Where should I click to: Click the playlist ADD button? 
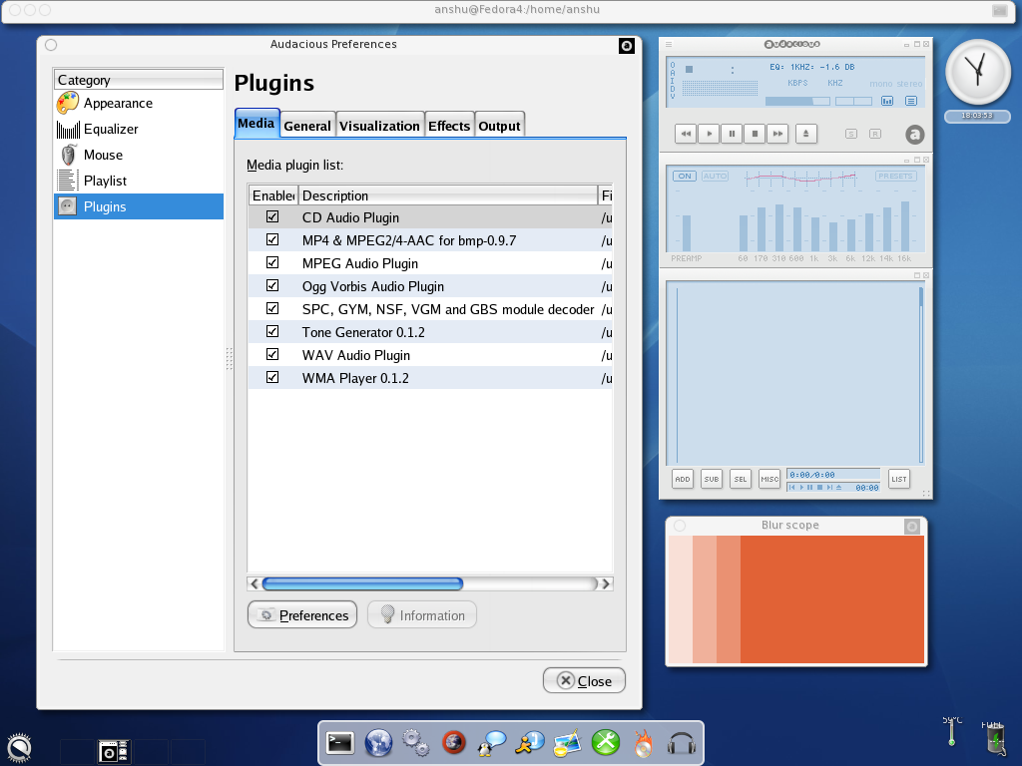click(x=683, y=479)
